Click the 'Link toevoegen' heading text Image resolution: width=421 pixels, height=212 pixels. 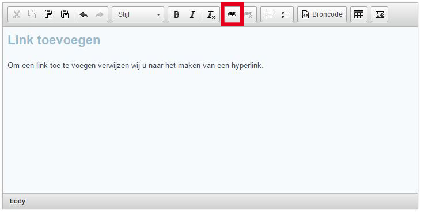pos(54,40)
